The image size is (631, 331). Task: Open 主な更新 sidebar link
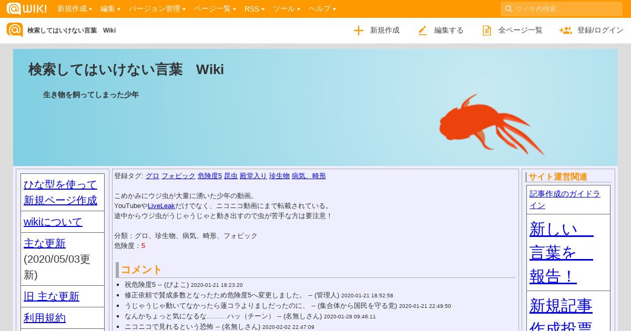pos(45,243)
